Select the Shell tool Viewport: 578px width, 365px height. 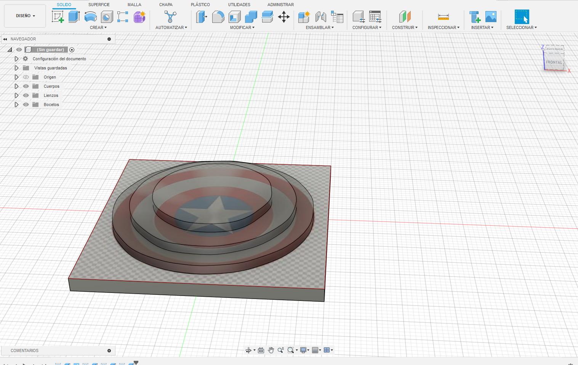pyautogui.click(x=234, y=17)
